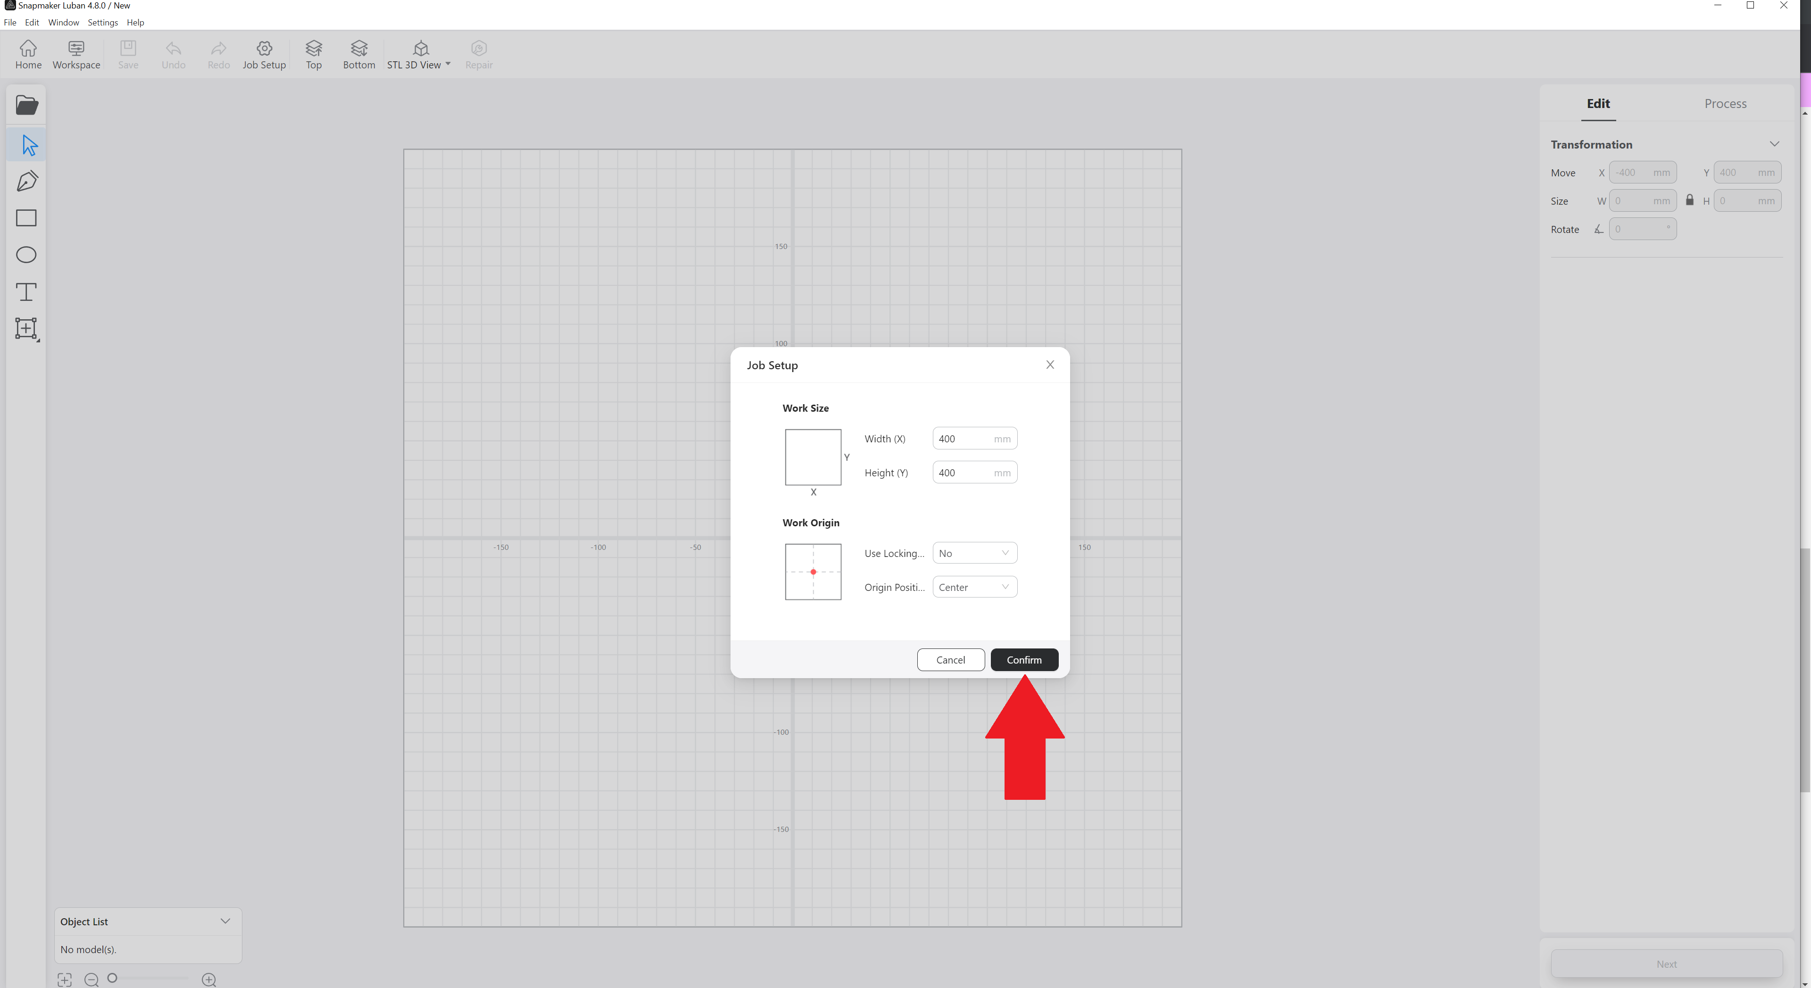Click Confirm in Job Setup dialog
The image size is (1811, 988).
point(1023,660)
